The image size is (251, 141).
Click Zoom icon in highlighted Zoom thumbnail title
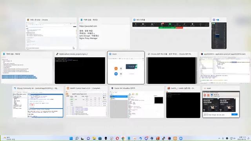[110, 54]
